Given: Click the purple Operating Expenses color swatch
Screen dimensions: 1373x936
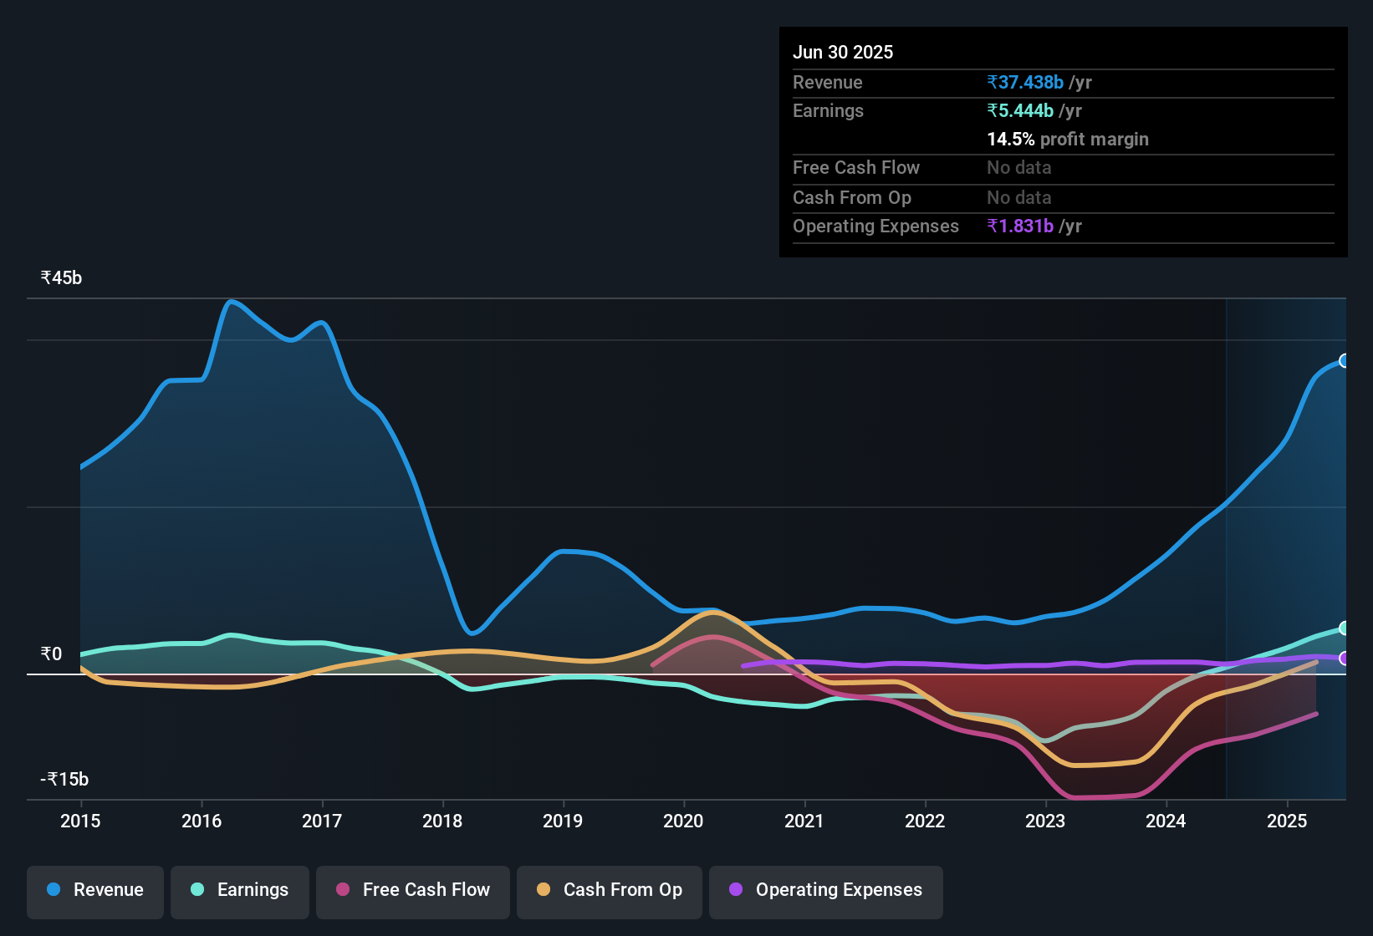Looking at the screenshot, I should [735, 890].
